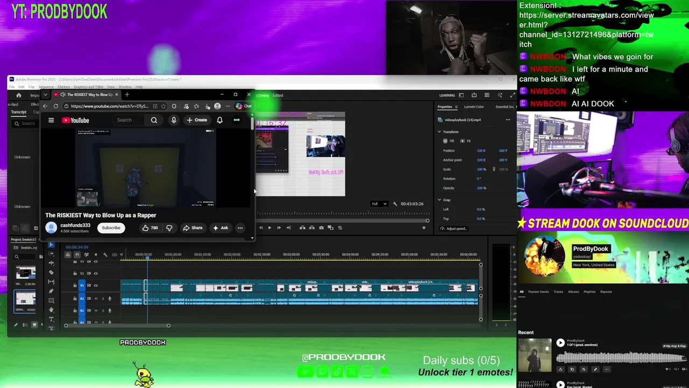Click the blue timeline playhead marker
Viewport: 689px width, 388px height.
point(147,258)
